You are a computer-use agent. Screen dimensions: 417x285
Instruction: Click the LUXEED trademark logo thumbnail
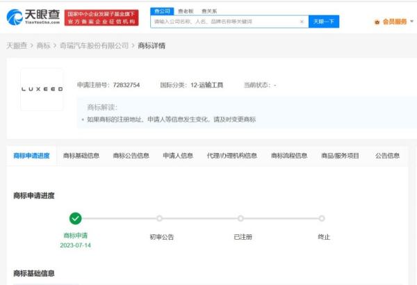point(42,89)
